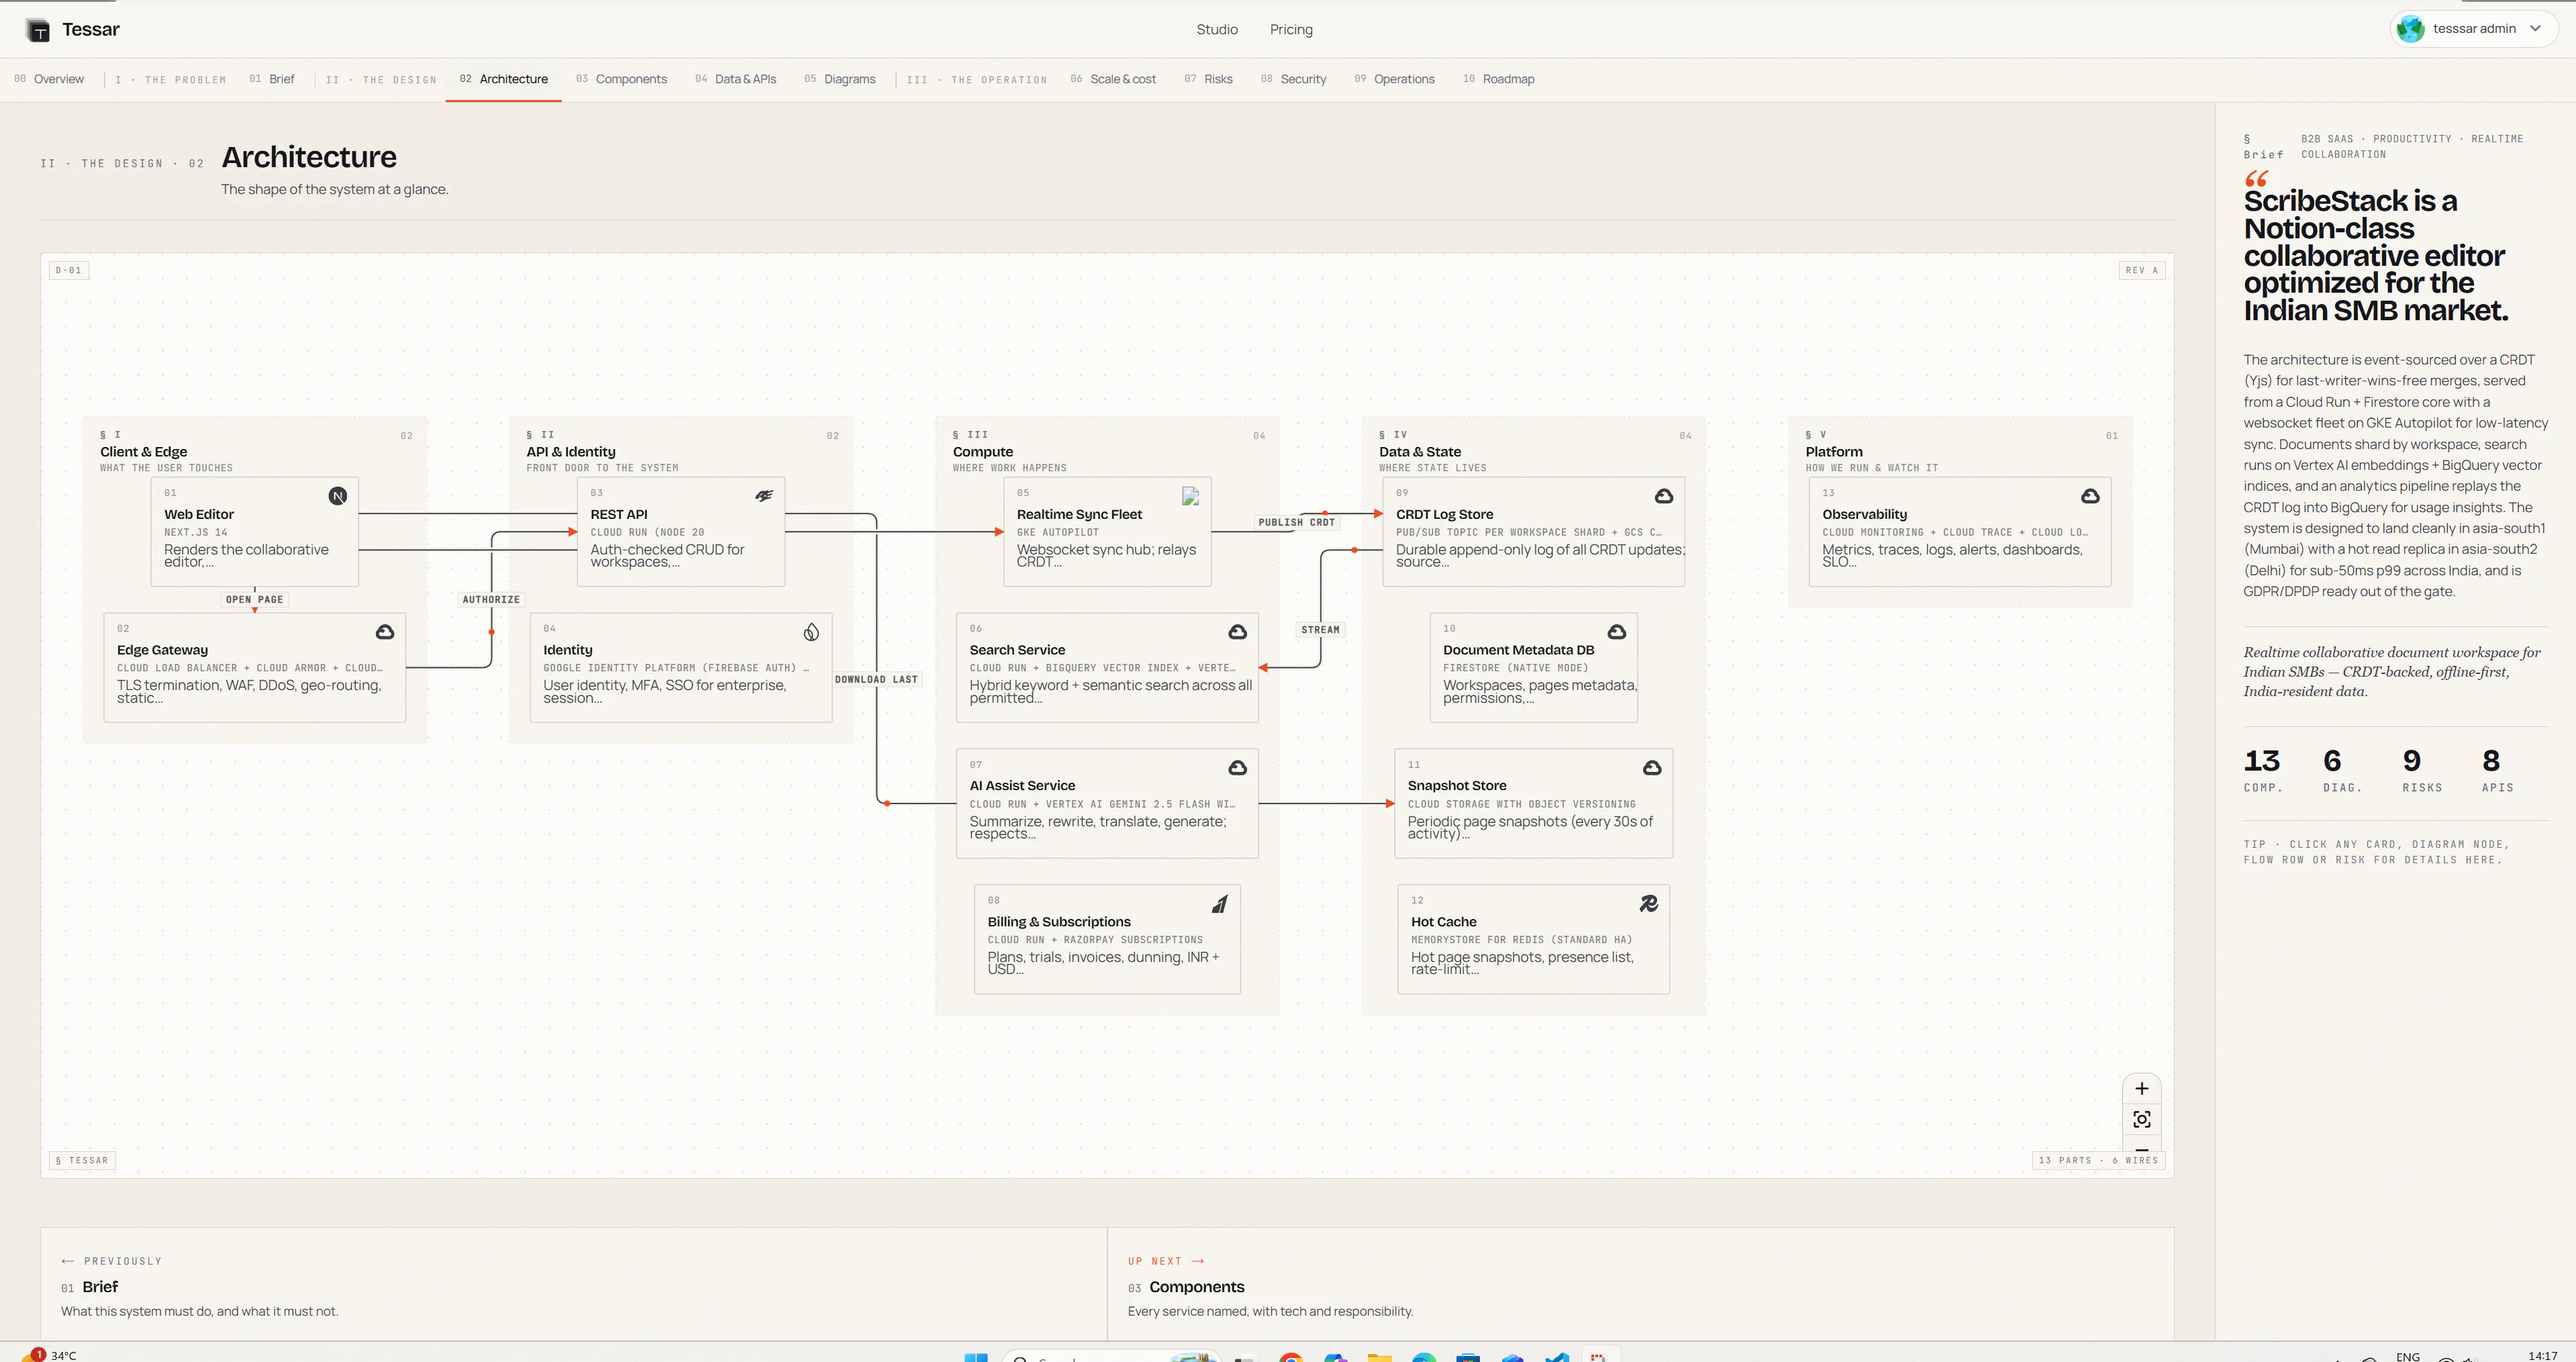
Task: Click the D-01 diagram badge
Action: pos(69,270)
